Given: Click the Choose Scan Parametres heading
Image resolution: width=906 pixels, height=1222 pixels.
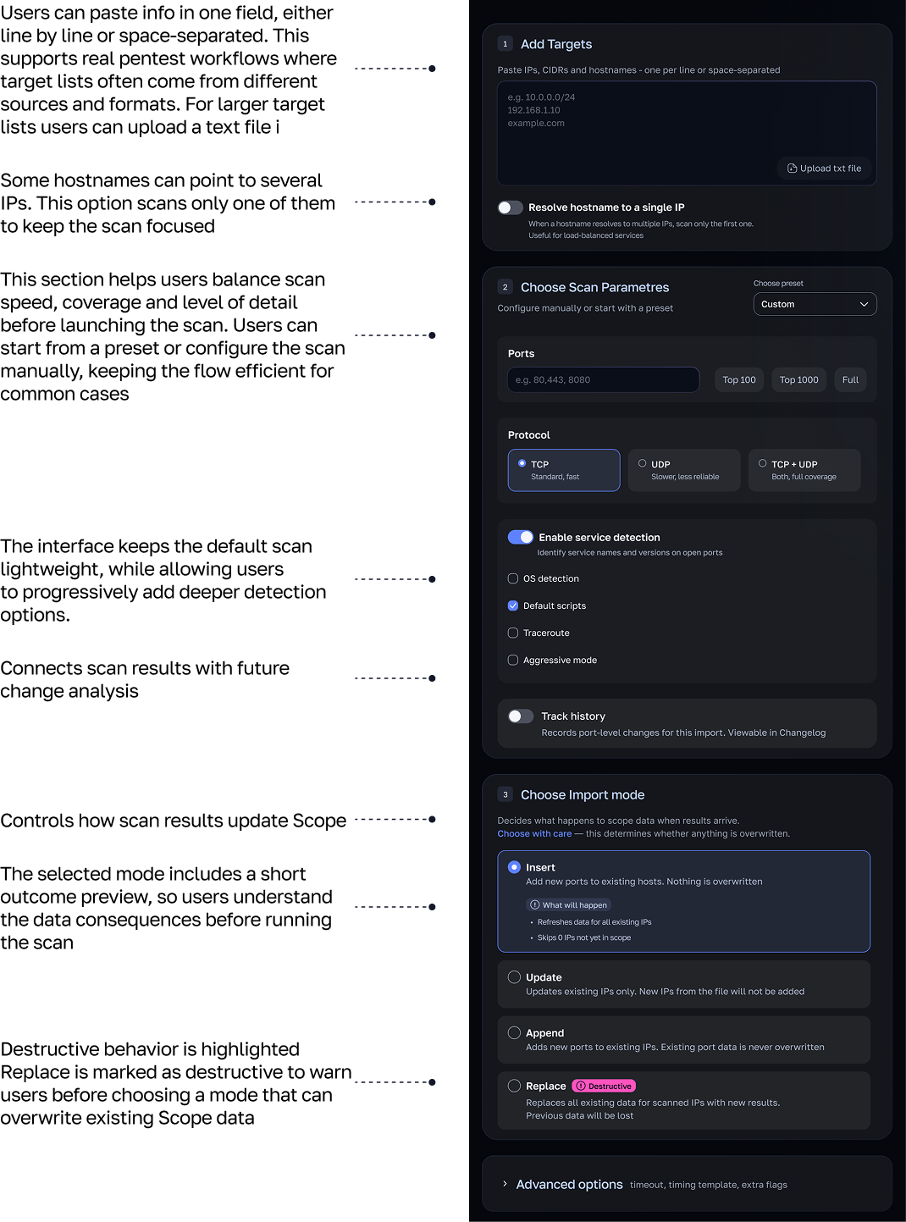Looking at the screenshot, I should pos(594,287).
